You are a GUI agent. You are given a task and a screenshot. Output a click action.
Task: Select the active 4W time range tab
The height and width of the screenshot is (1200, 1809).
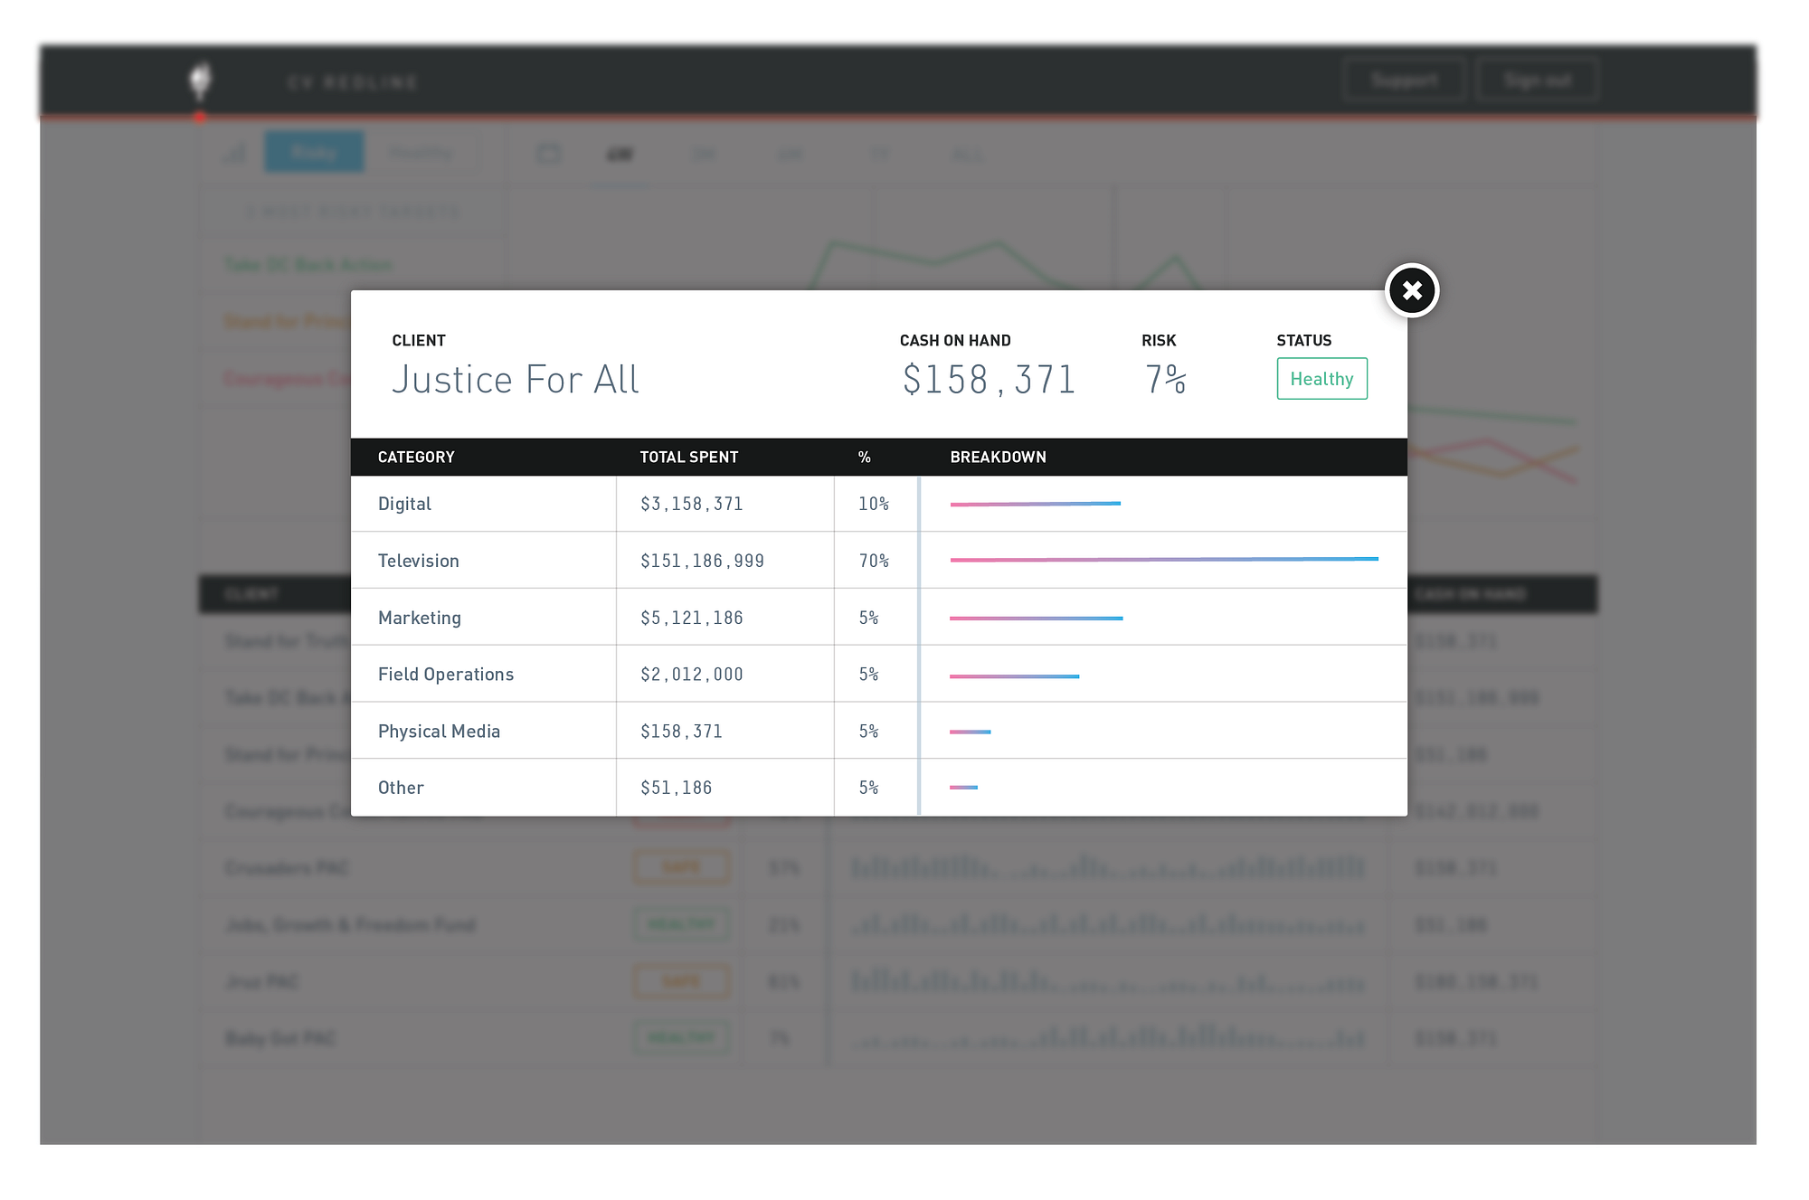[x=620, y=155]
